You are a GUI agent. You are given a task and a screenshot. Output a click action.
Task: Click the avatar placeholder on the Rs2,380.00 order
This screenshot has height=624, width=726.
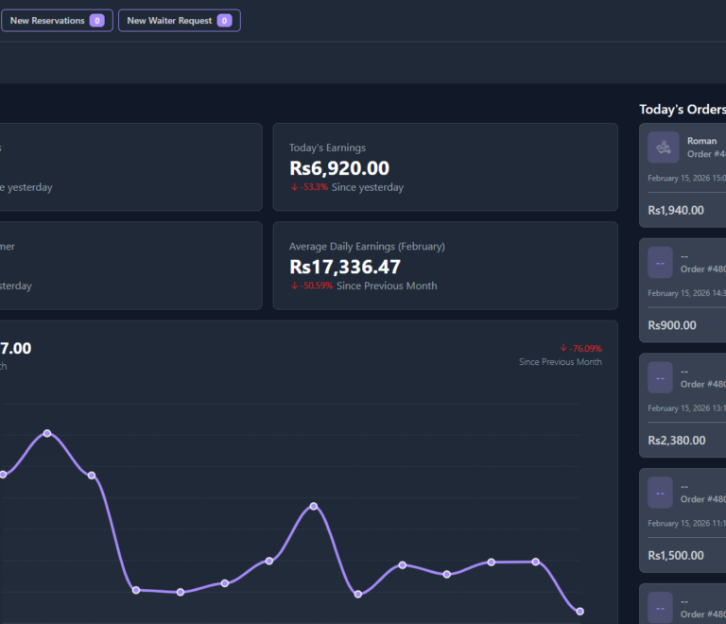coord(660,377)
